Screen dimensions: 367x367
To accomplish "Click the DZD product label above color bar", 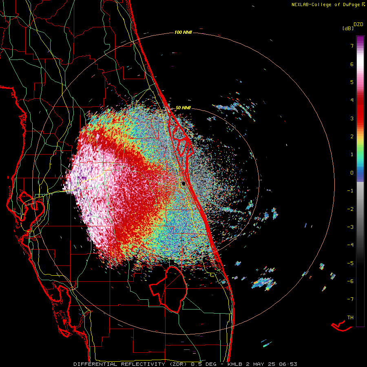I will click(x=358, y=24).
